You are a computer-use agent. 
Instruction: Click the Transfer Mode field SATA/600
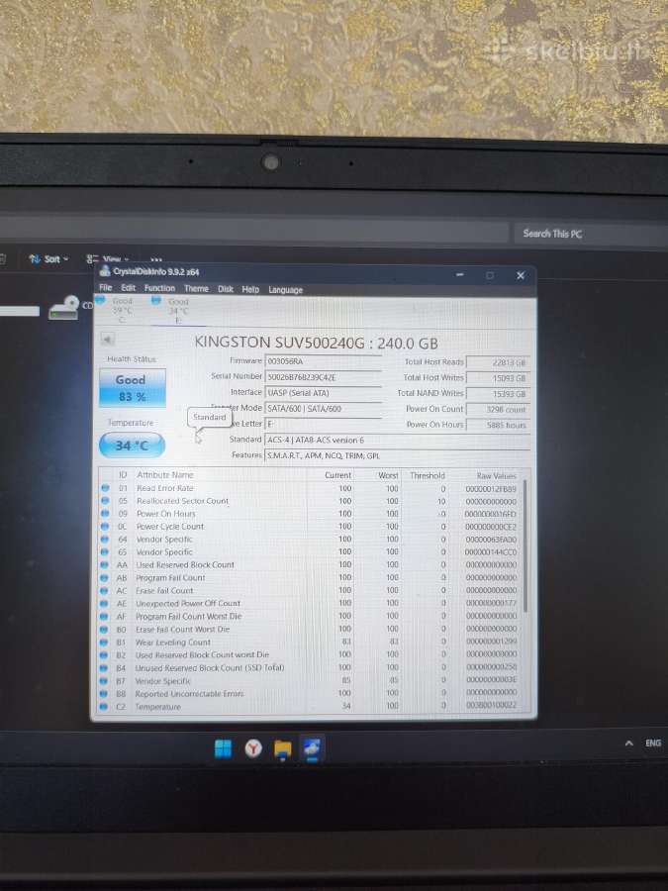pyautogui.click(x=324, y=409)
